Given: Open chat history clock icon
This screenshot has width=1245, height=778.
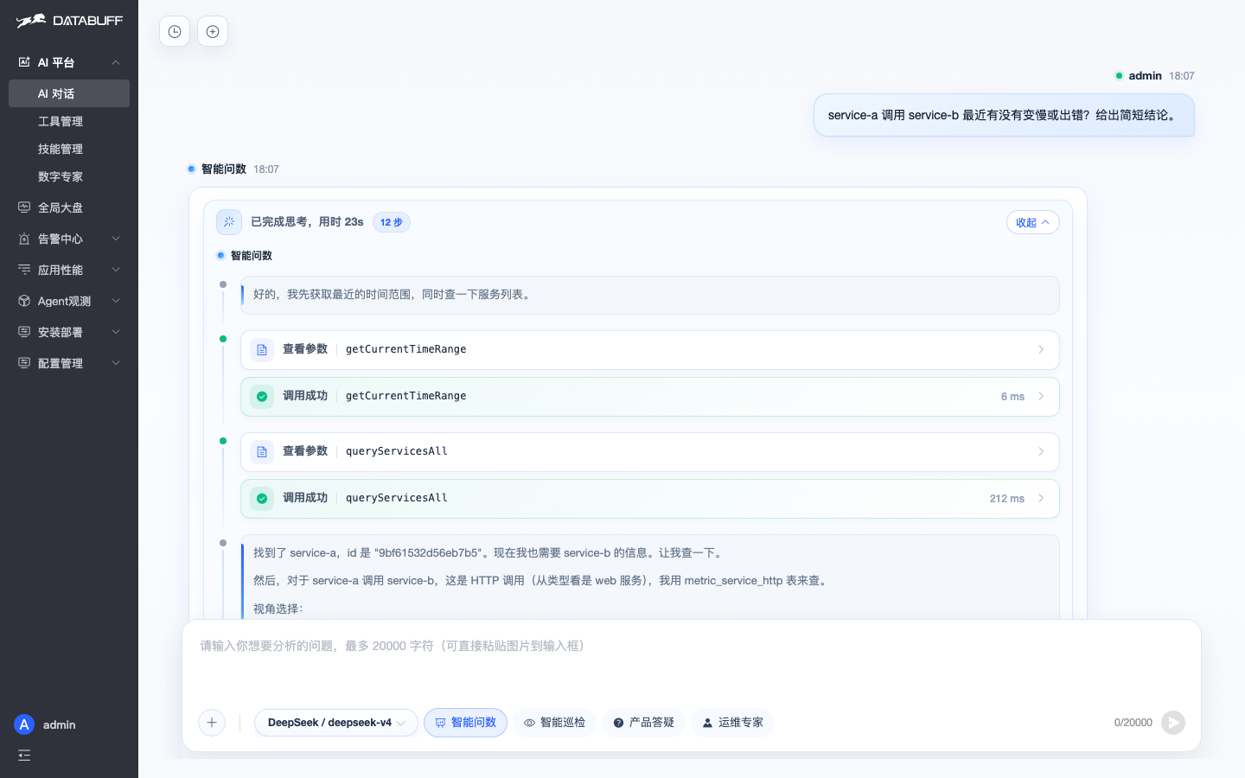Looking at the screenshot, I should coord(175,32).
